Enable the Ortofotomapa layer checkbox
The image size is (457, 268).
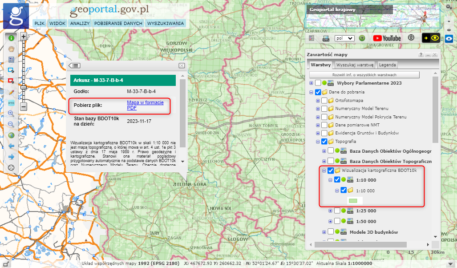coord(324,101)
